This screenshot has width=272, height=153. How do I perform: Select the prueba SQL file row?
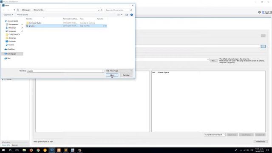coord(66,26)
